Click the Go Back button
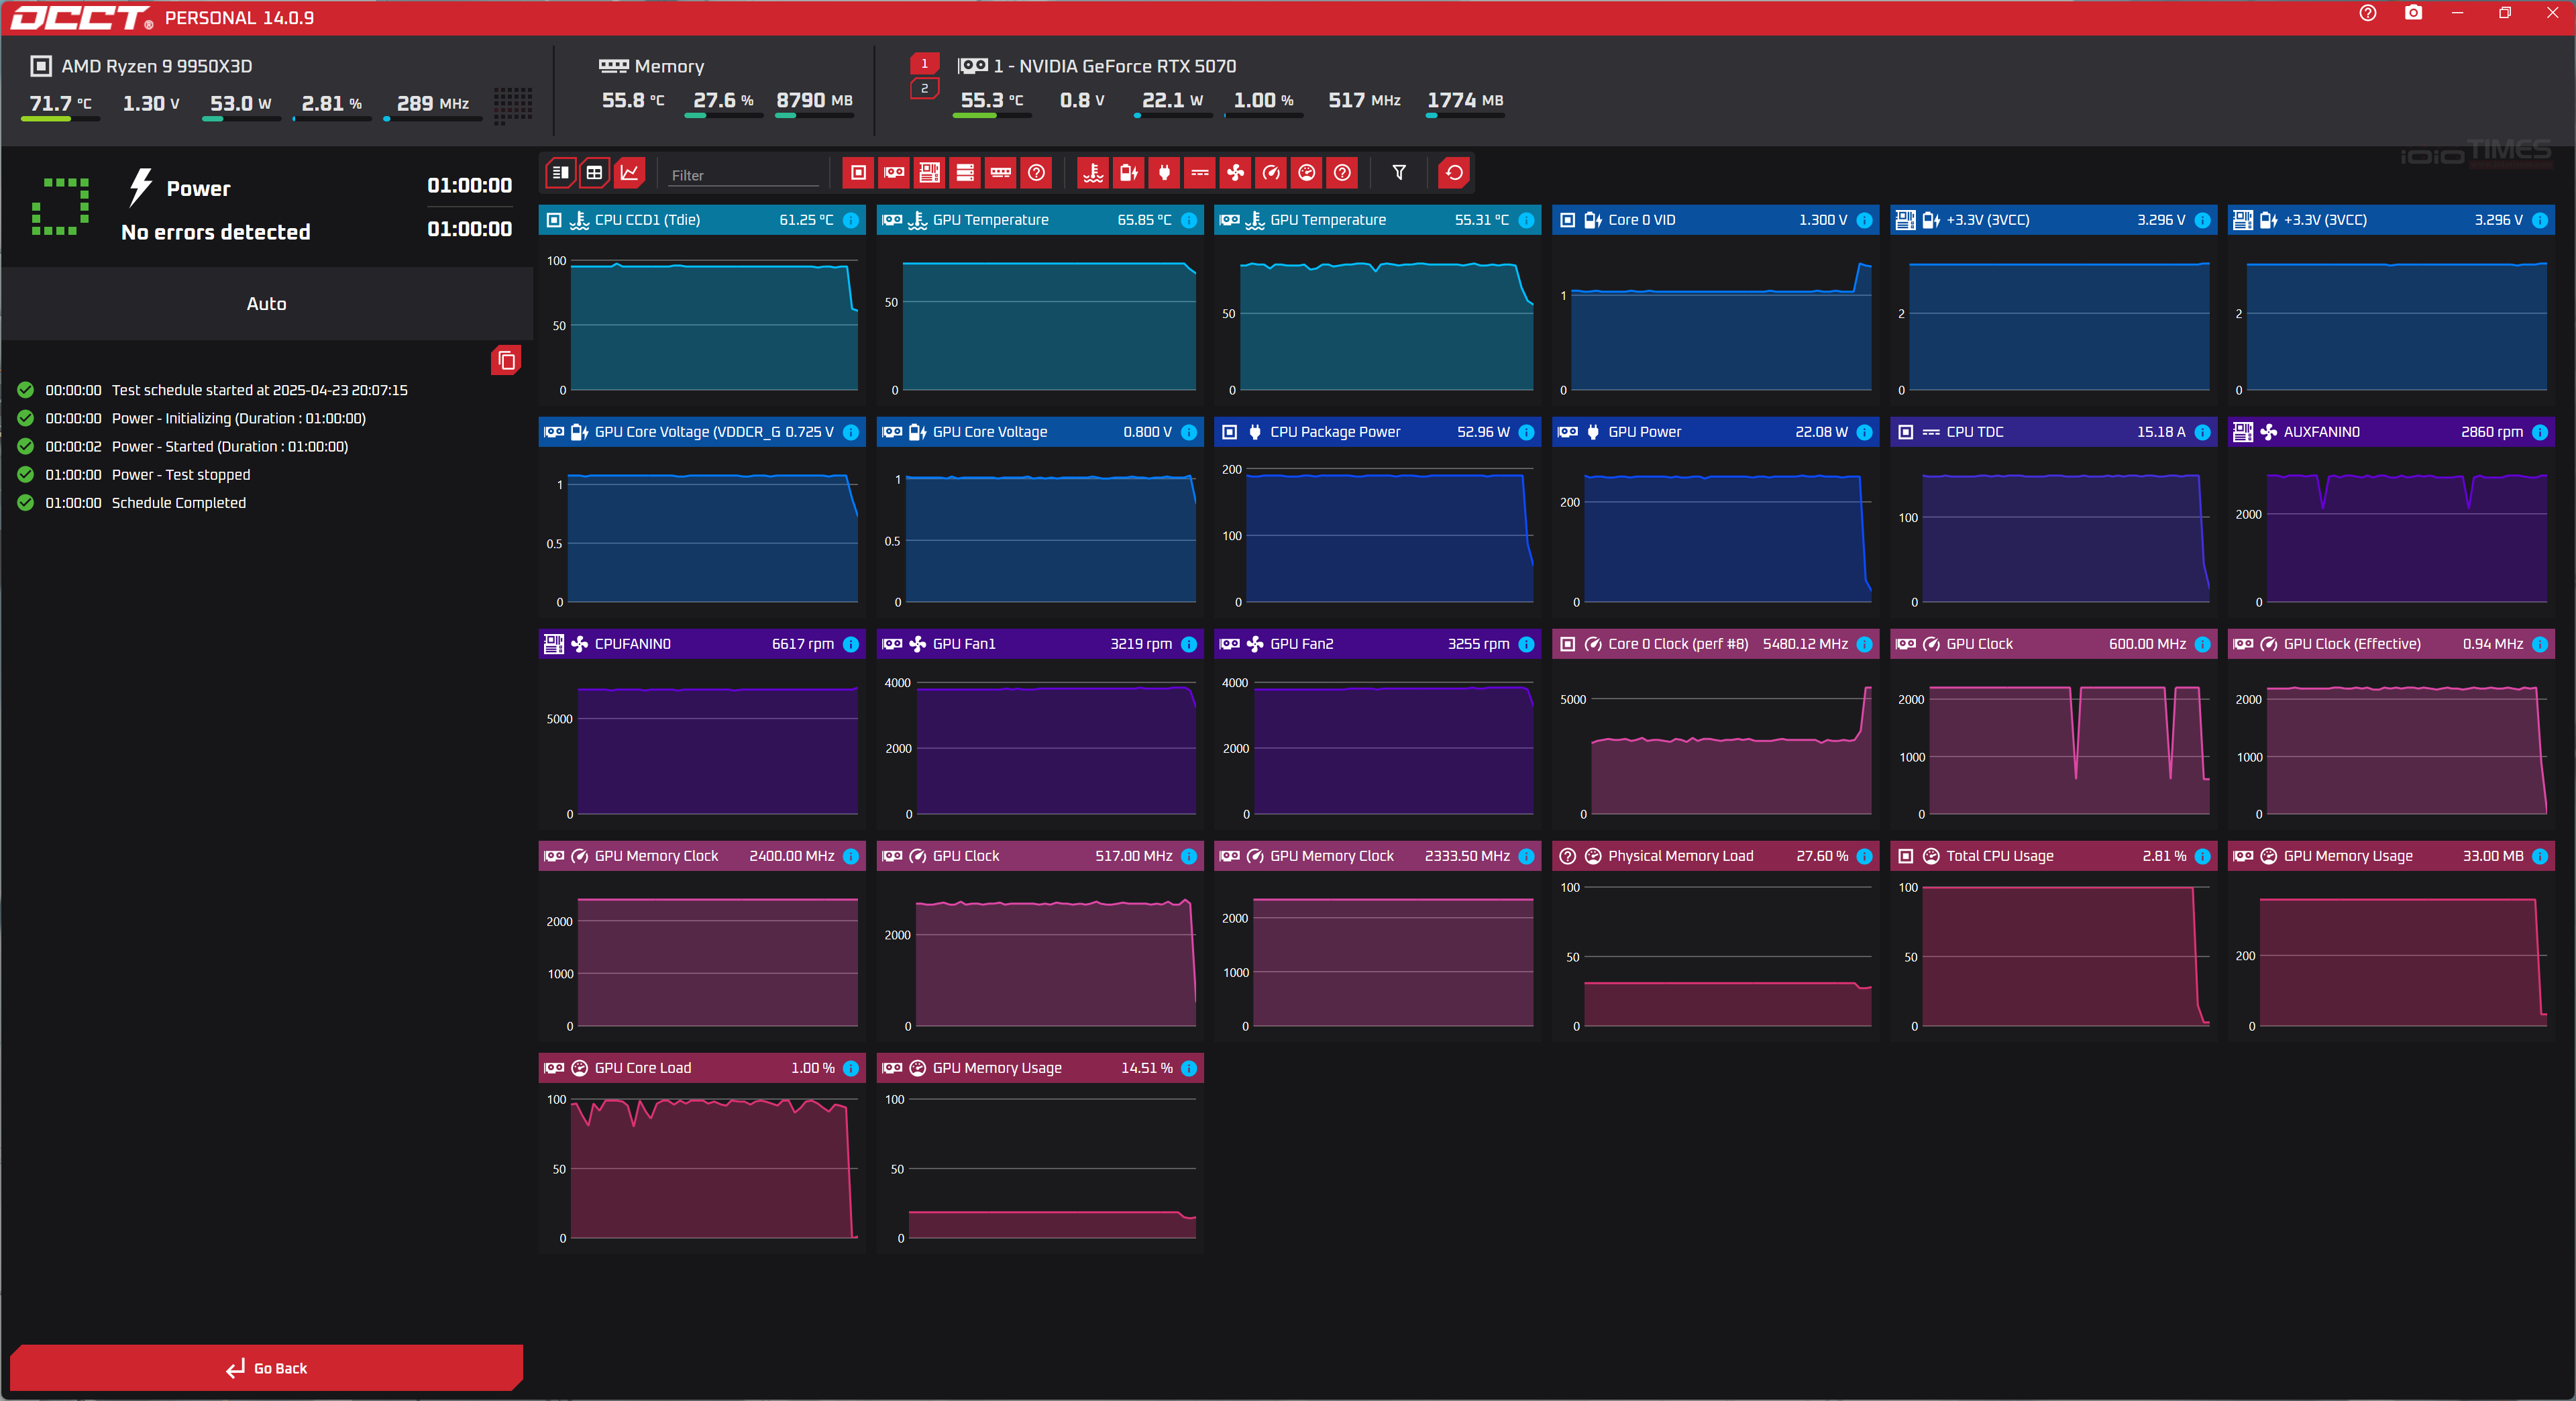Screen dimensions: 2576x1401 266,1367
